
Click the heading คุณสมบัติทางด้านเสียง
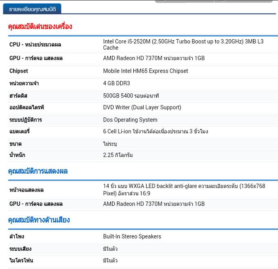pos(39,220)
